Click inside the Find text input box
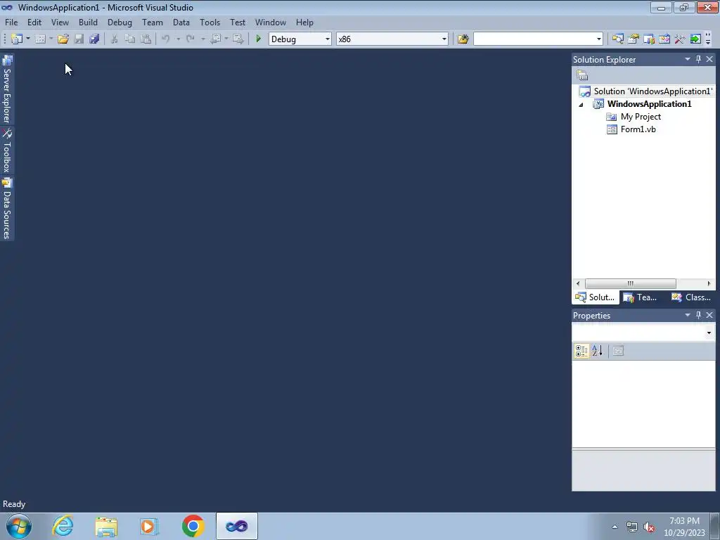This screenshot has width=720, height=540. [x=534, y=39]
